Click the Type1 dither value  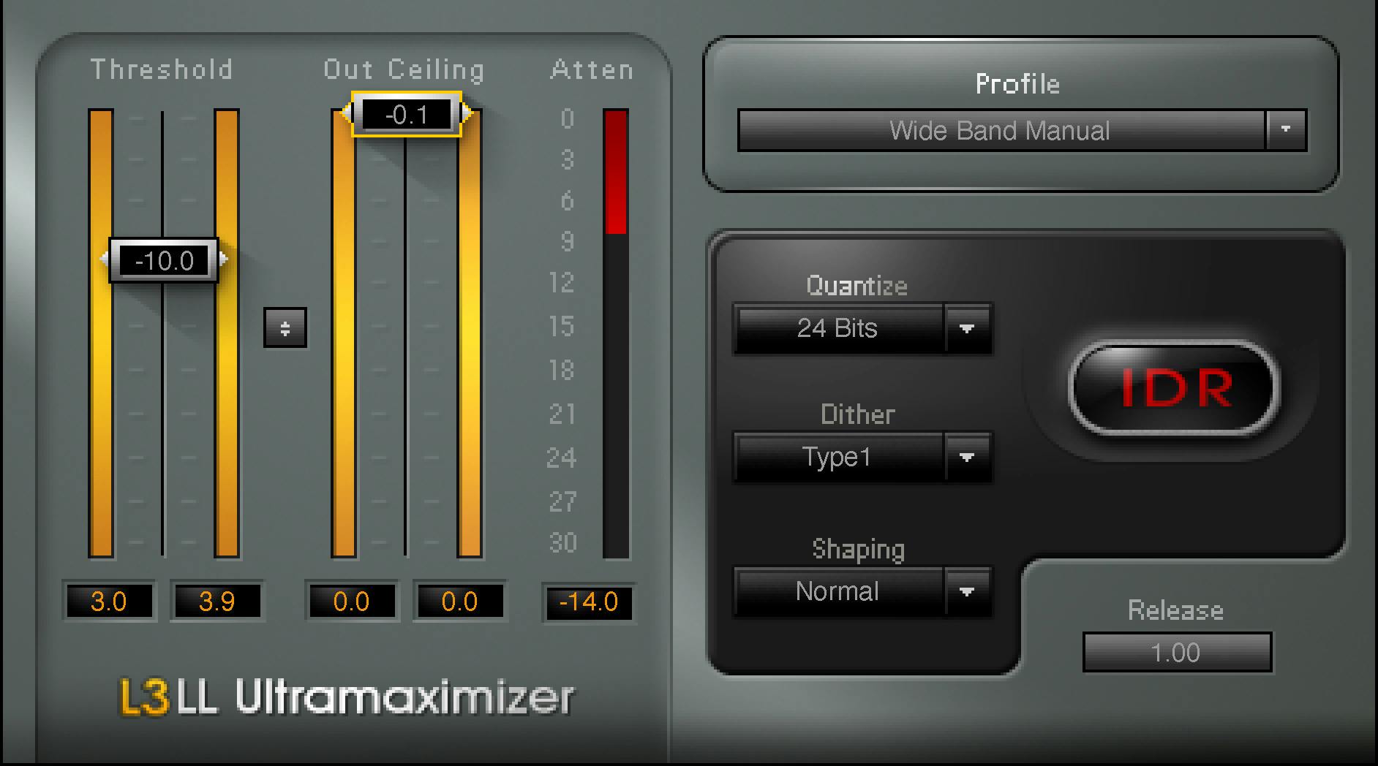click(x=837, y=457)
